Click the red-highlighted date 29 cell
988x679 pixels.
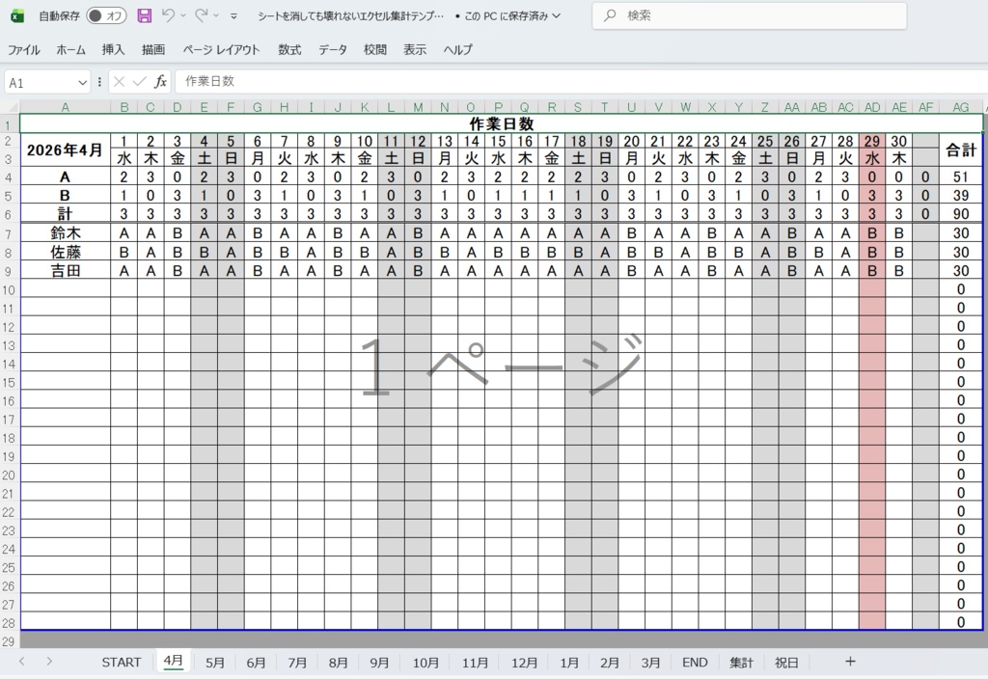tap(872, 141)
